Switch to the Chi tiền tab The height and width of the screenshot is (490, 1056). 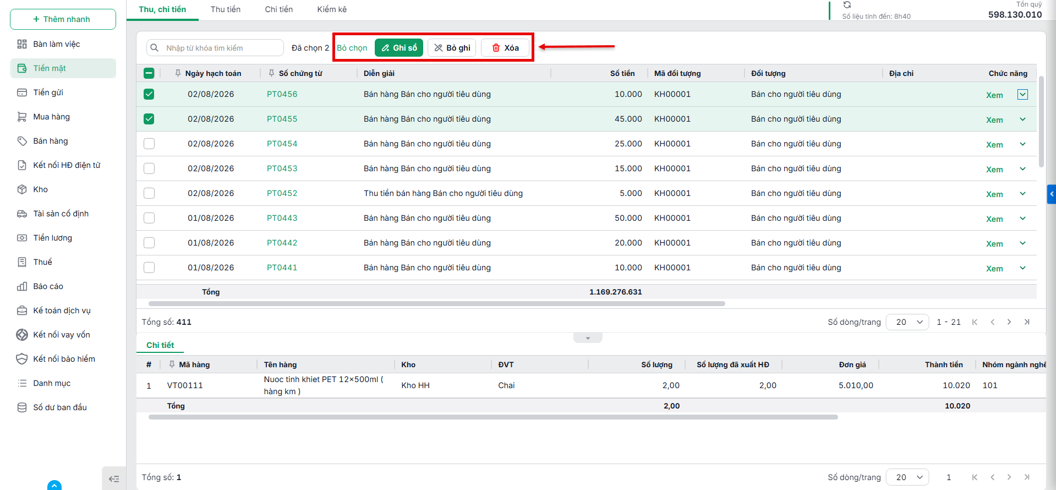[279, 9]
